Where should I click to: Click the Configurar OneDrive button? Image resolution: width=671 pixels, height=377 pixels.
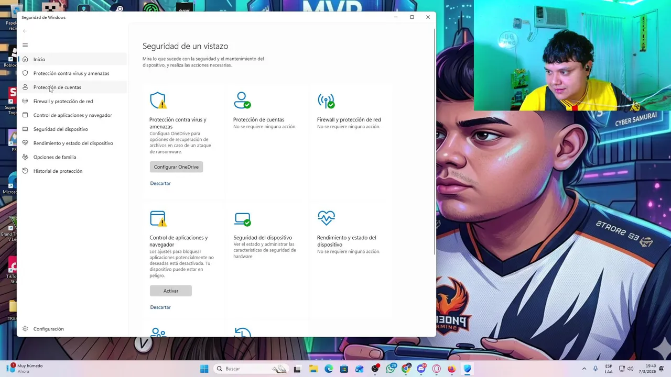[x=176, y=167]
